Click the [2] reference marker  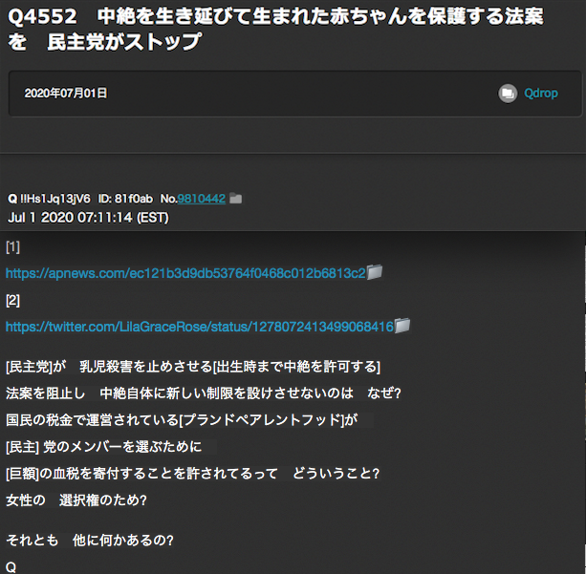[x=12, y=300]
